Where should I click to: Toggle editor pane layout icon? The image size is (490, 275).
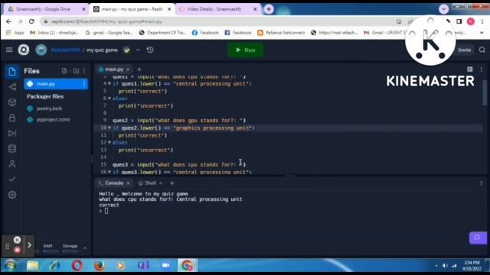(469, 70)
